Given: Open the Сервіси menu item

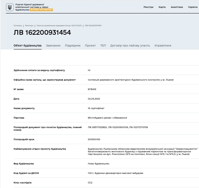Looking at the screenshot, I should click(193, 7).
